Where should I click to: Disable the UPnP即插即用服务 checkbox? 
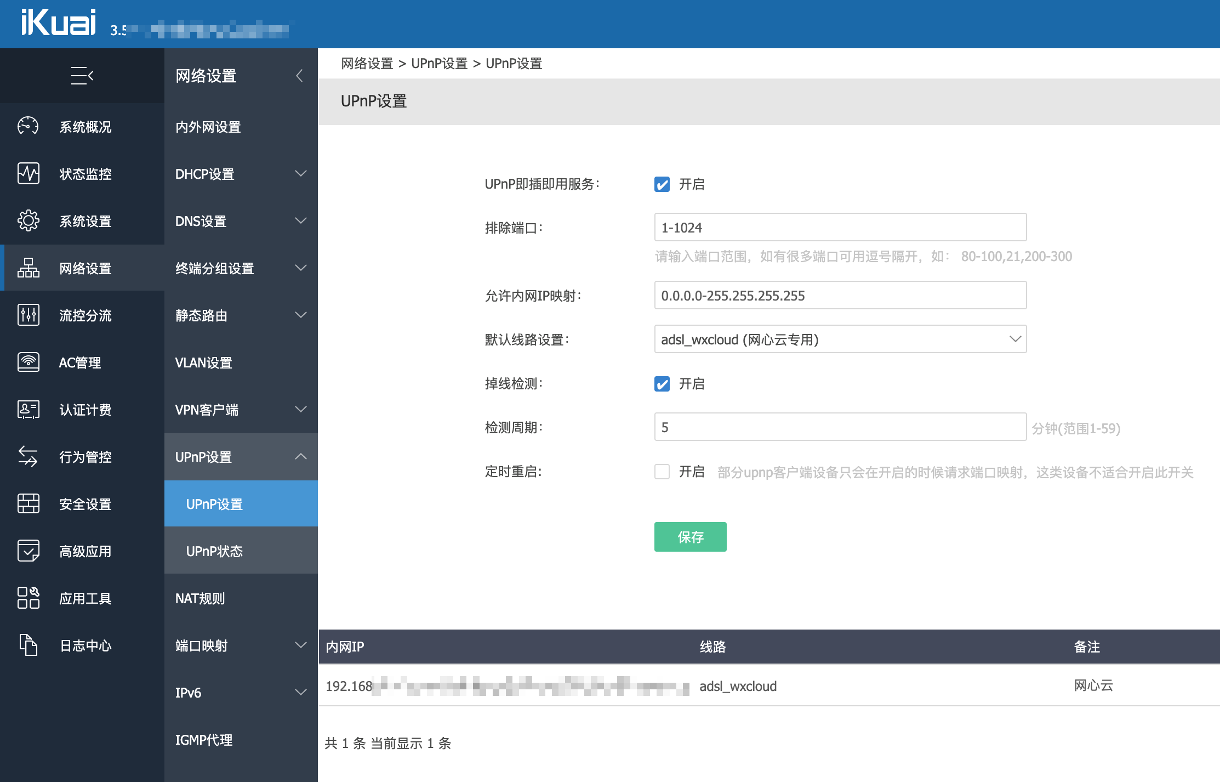[662, 184]
